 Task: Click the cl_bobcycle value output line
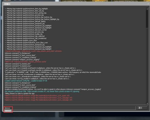click(53, 72)
